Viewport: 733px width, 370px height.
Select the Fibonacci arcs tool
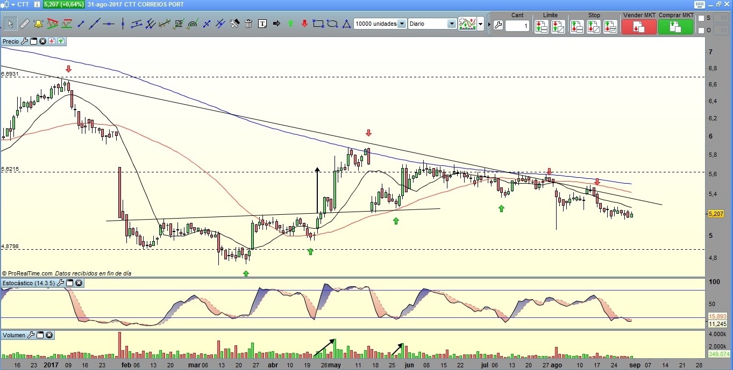point(193,24)
